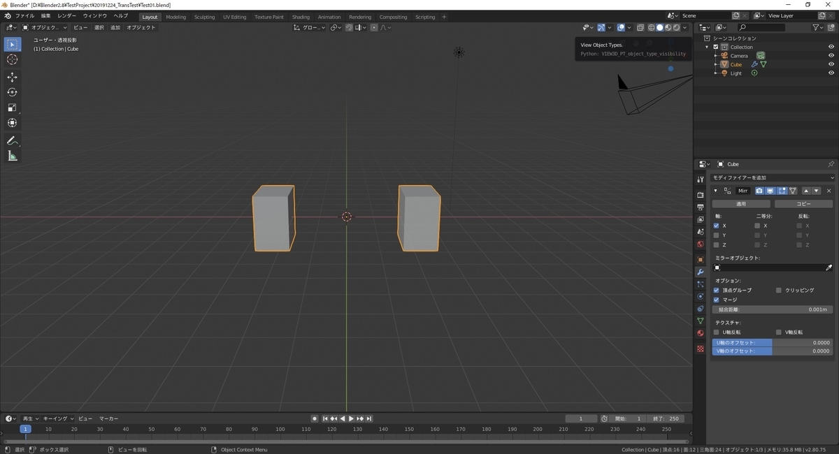Uncheck the X axis mirror checkbox
Image resolution: width=839 pixels, height=454 pixels.
pyautogui.click(x=716, y=226)
